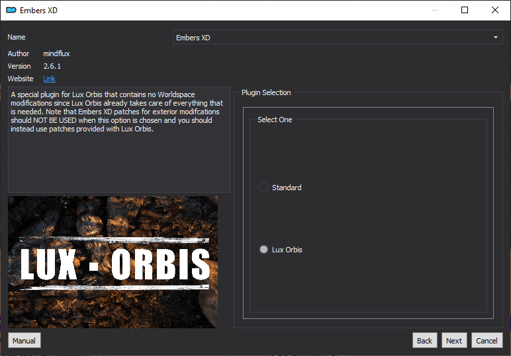This screenshot has height=356, width=511.
Task: Click the Embers XD title bar app icon
Action: point(11,10)
